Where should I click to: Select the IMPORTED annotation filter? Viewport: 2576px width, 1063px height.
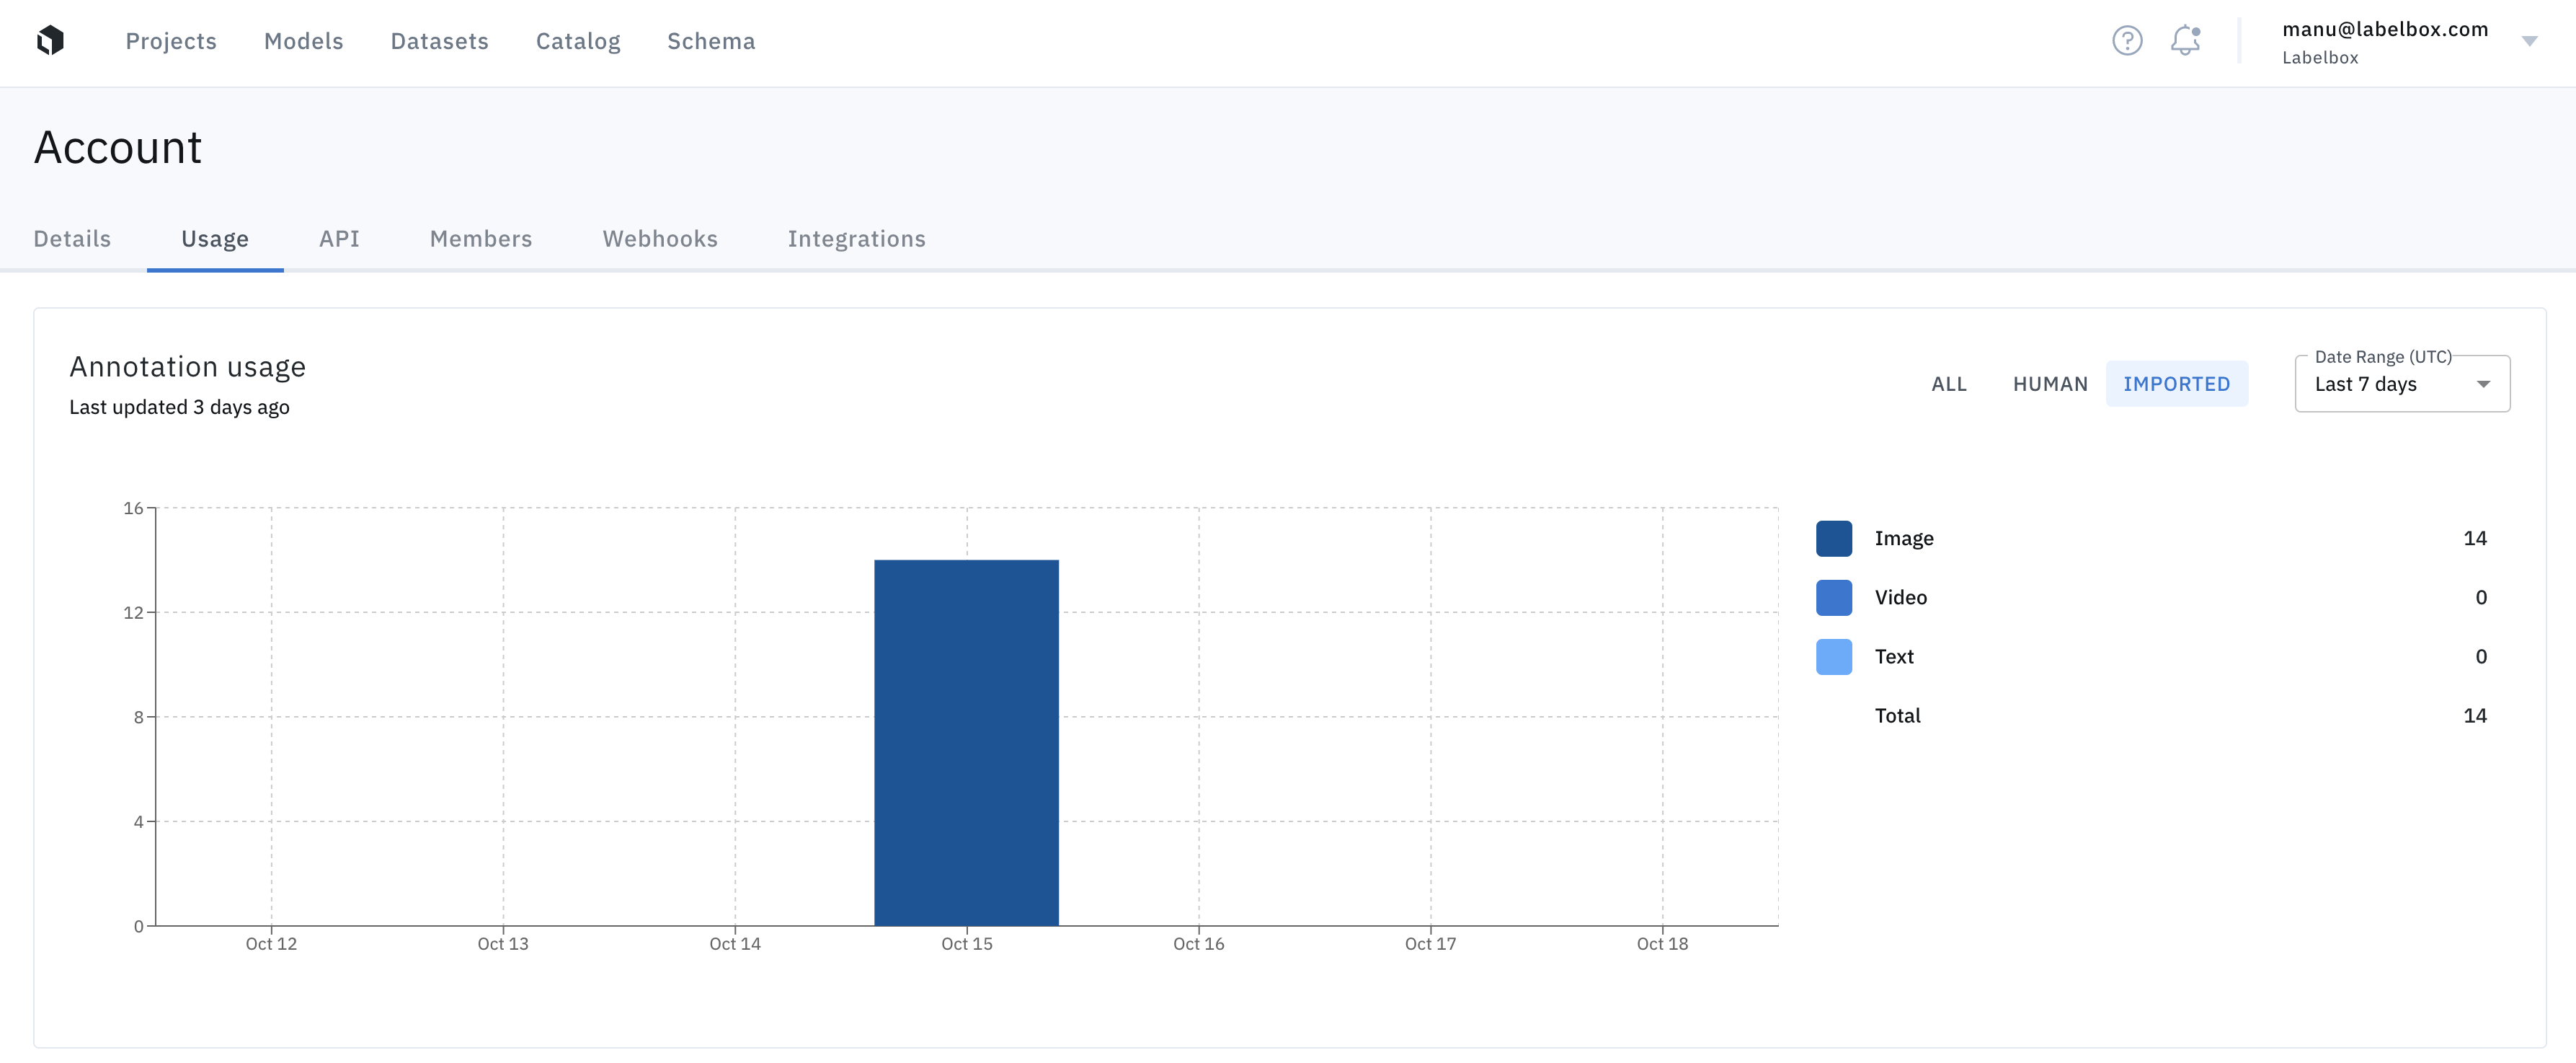click(2176, 384)
